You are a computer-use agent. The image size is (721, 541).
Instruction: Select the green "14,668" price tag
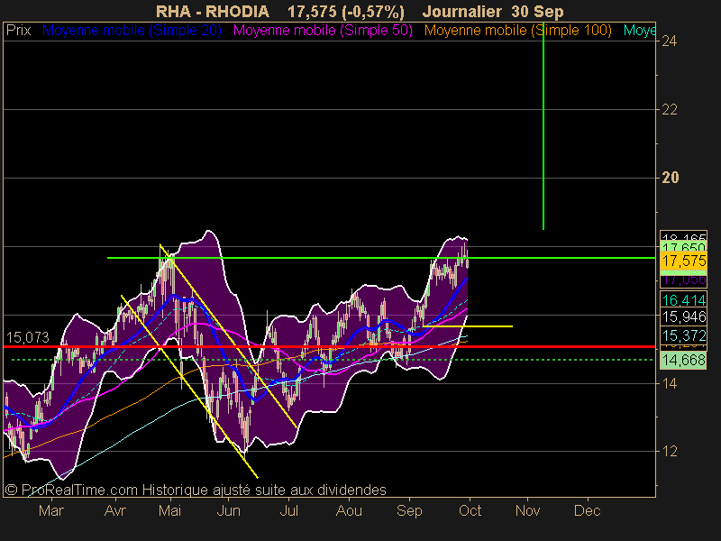pyautogui.click(x=683, y=360)
